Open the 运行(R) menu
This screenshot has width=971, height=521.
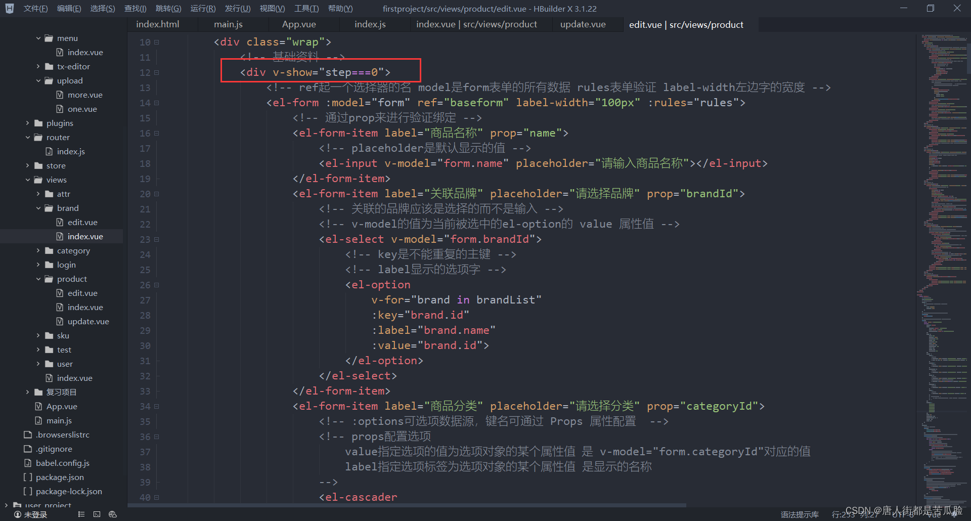(x=203, y=9)
